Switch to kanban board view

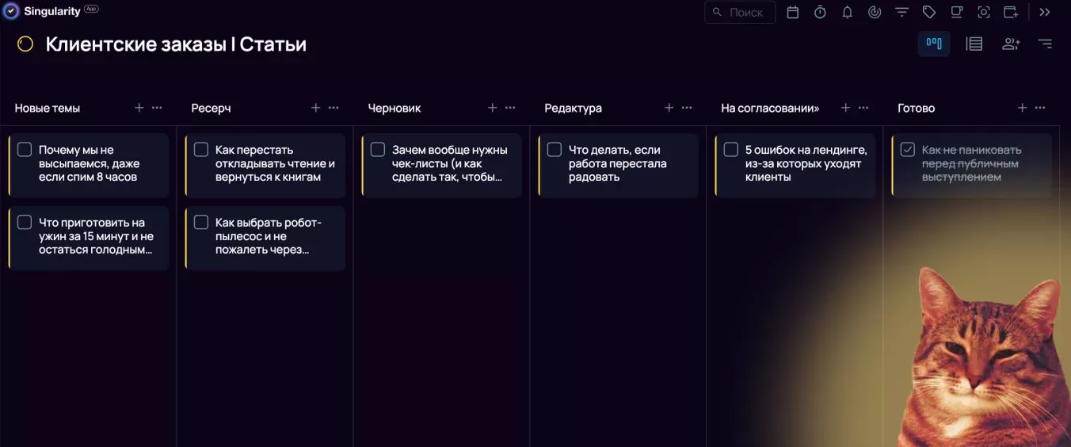(x=934, y=44)
